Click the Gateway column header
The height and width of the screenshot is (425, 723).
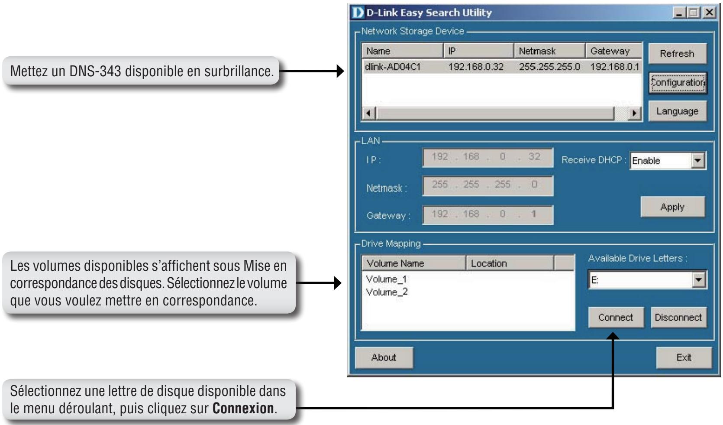click(613, 51)
